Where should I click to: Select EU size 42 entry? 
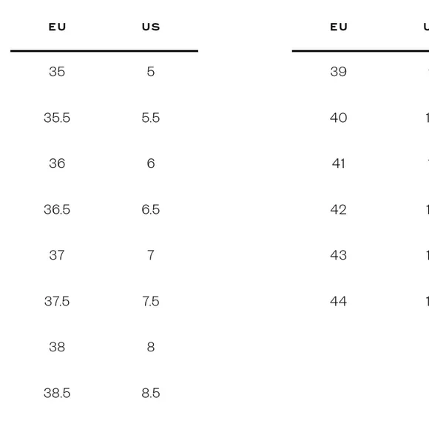coord(339,209)
